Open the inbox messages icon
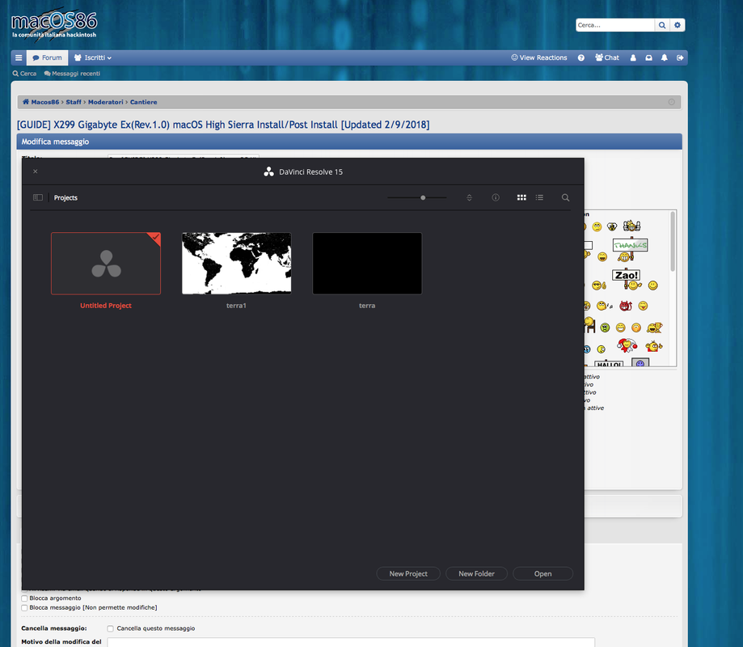 pos(648,58)
